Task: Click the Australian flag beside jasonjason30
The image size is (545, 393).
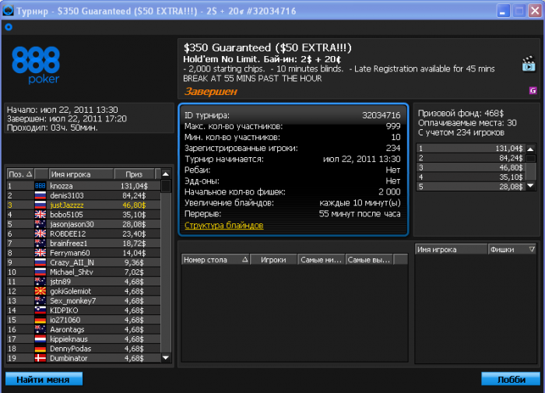Action: point(40,224)
